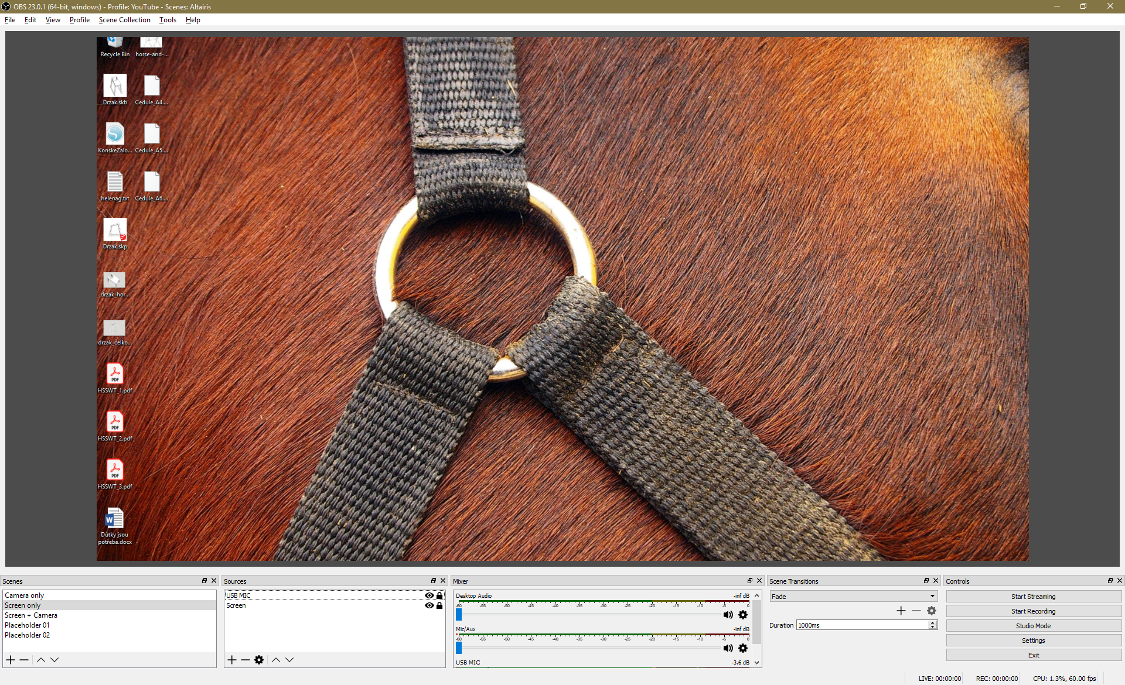Close the Scene Transitions panel
1125x685 pixels.
[x=936, y=581]
